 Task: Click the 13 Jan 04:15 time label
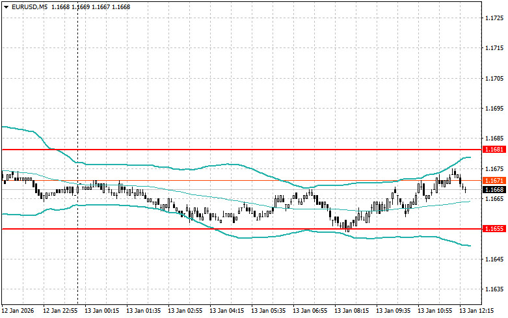(x=226, y=311)
